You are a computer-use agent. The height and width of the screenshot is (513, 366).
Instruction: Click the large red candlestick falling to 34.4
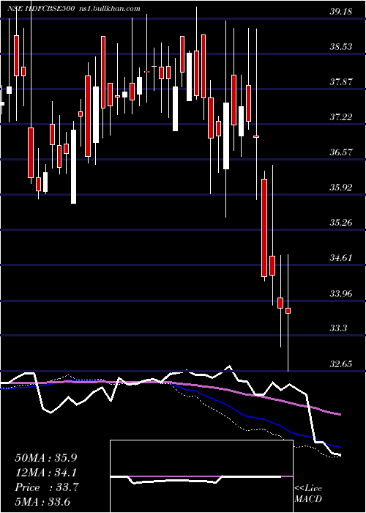pyautogui.click(x=264, y=228)
